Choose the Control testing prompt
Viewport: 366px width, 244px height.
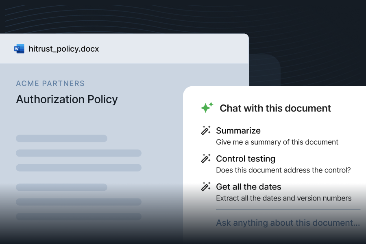pos(246,159)
